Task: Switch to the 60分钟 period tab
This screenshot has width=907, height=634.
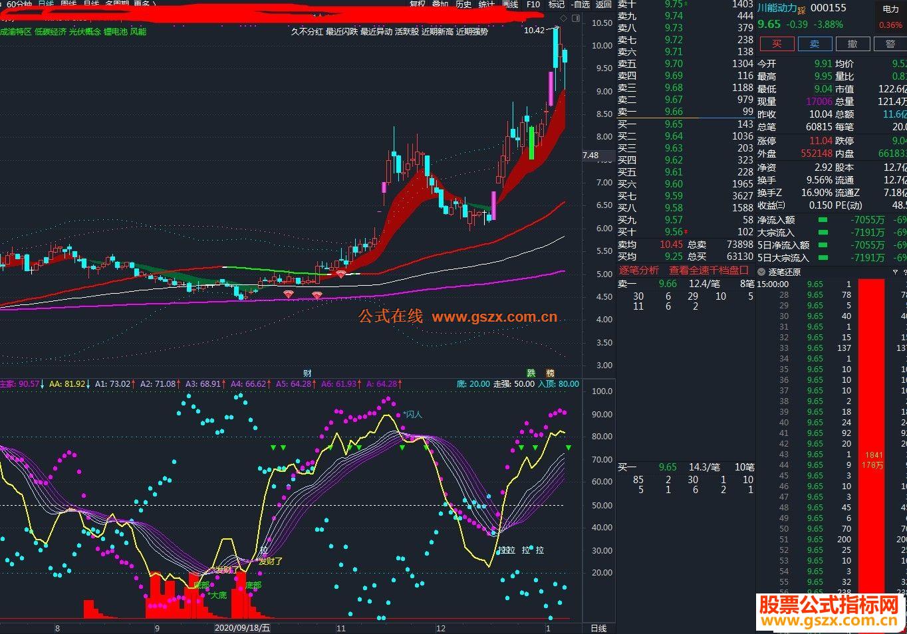Action: [19, 3]
